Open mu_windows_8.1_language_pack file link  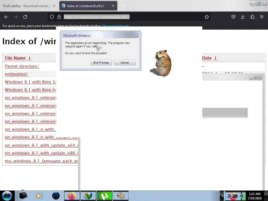click(41, 161)
